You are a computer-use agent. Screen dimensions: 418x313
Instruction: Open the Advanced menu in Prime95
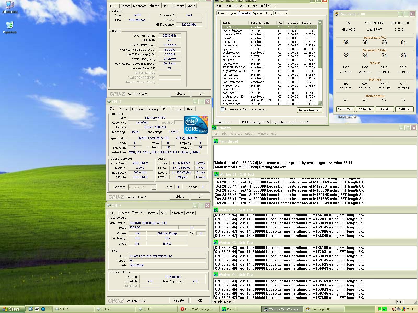click(x=236, y=134)
